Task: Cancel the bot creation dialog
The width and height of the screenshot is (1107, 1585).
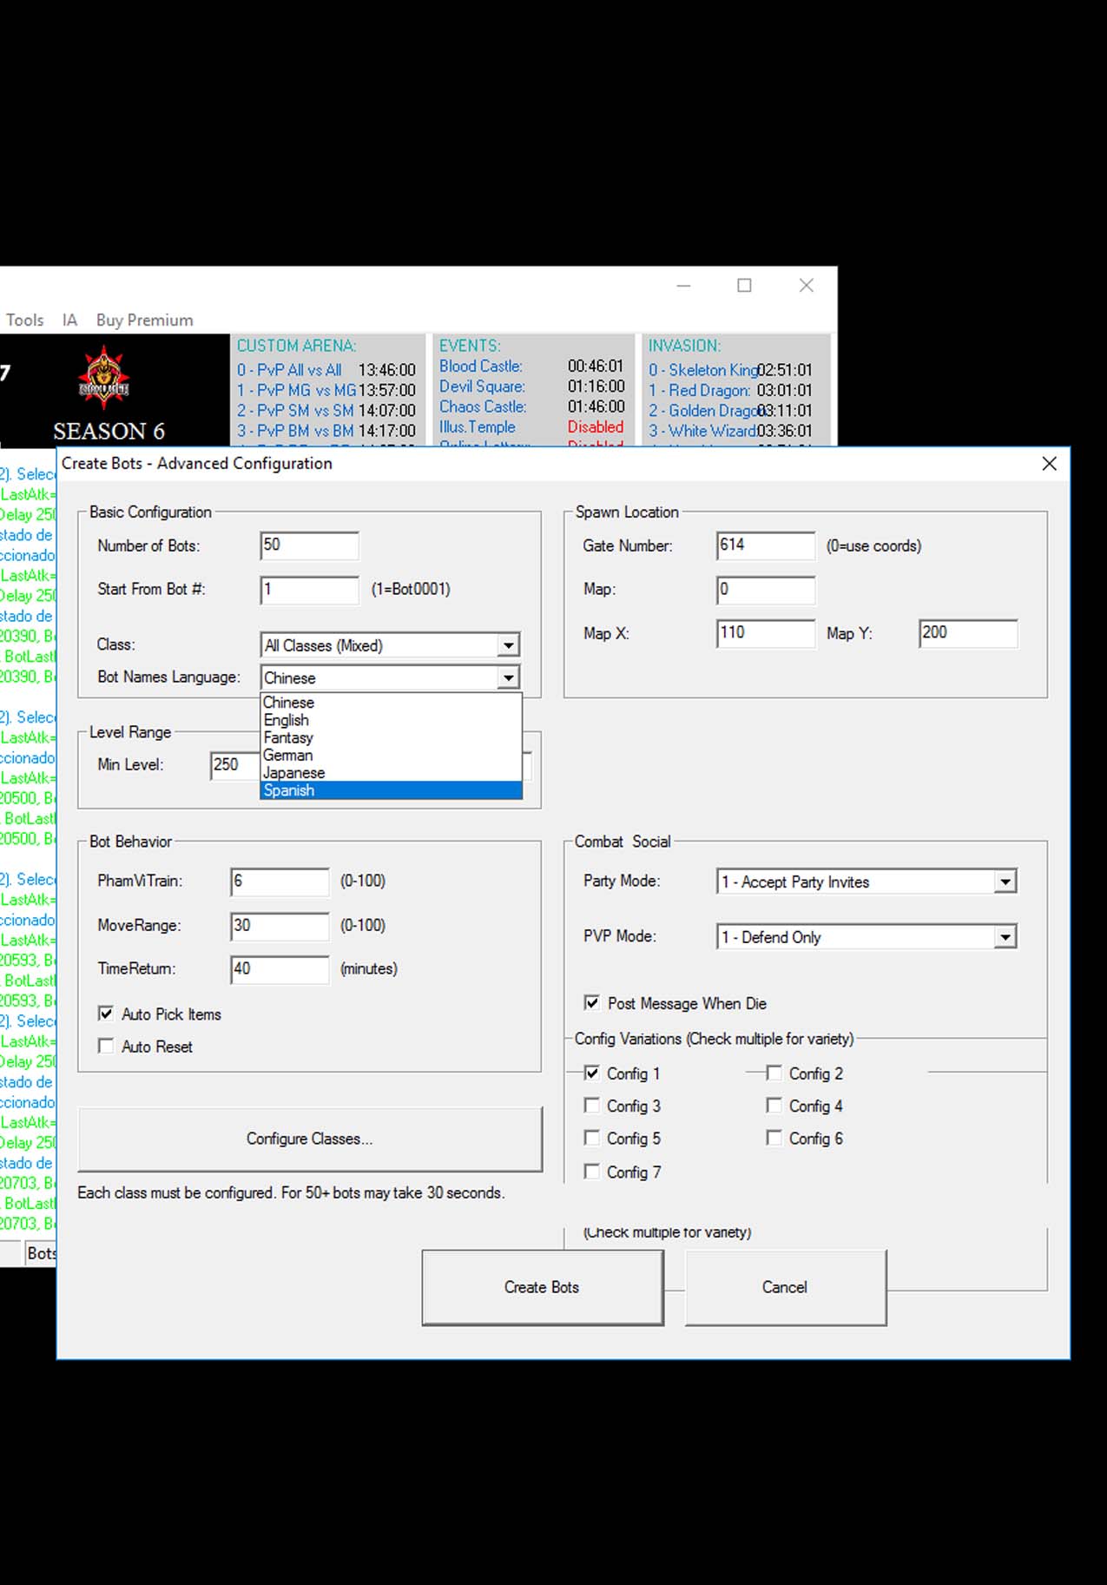Action: pyautogui.click(x=785, y=1287)
